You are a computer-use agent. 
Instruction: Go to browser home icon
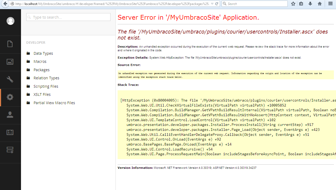(319, 4)
